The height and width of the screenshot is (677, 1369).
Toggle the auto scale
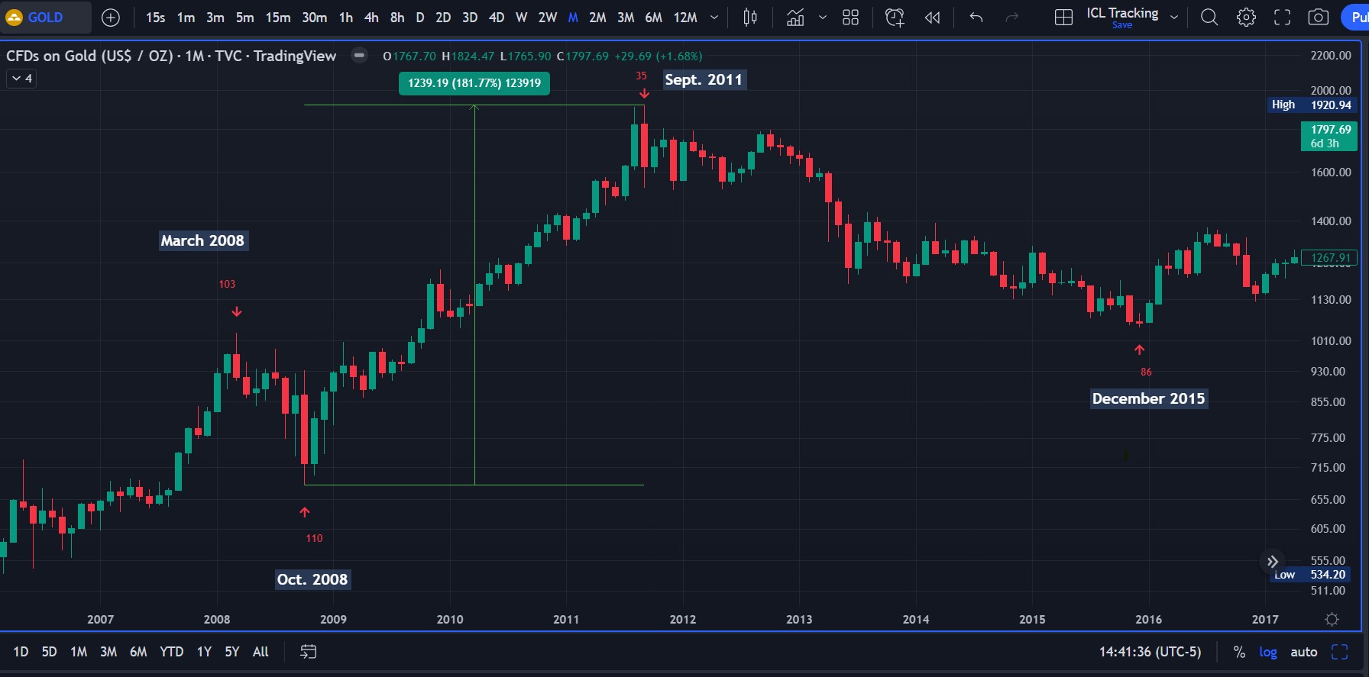(x=1304, y=652)
